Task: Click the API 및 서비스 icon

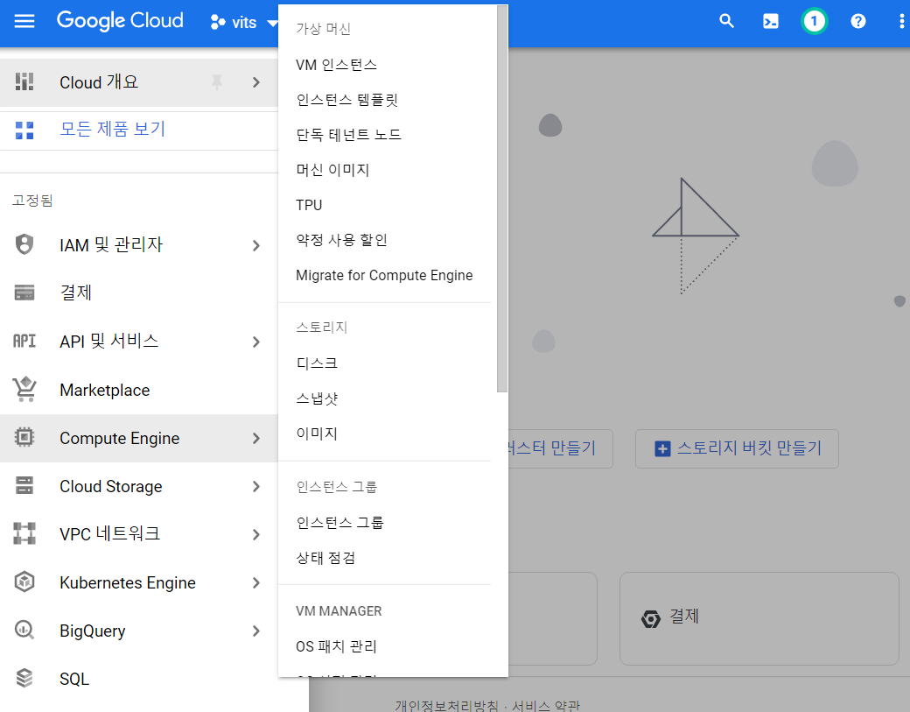Action: pos(24,341)
